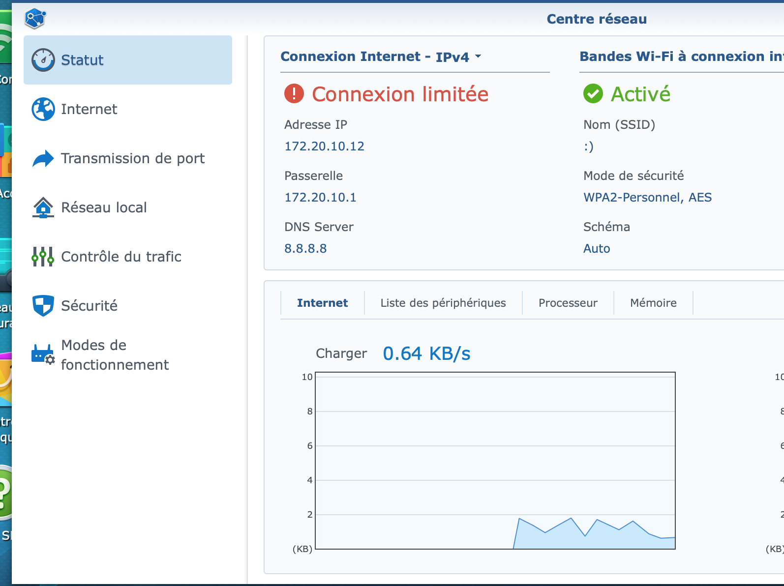
Task: Open the Processeur tab
Action: click(x=568, y=303)
